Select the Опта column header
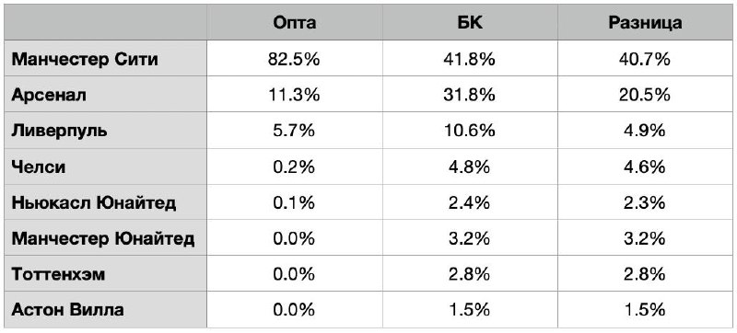 294,22
